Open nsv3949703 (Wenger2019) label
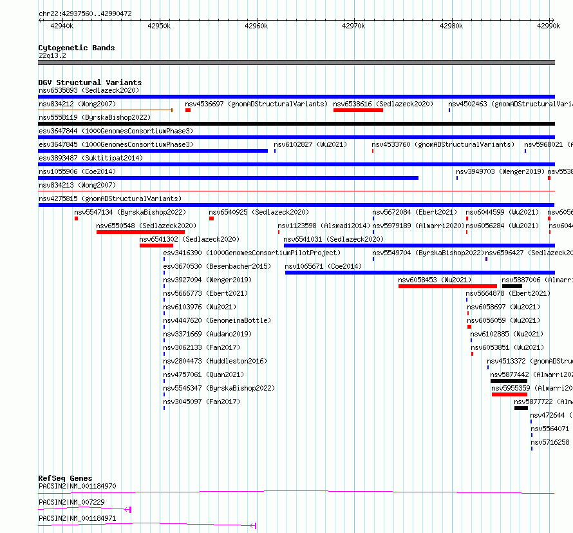Screen dimensions: 573x533 500,171
